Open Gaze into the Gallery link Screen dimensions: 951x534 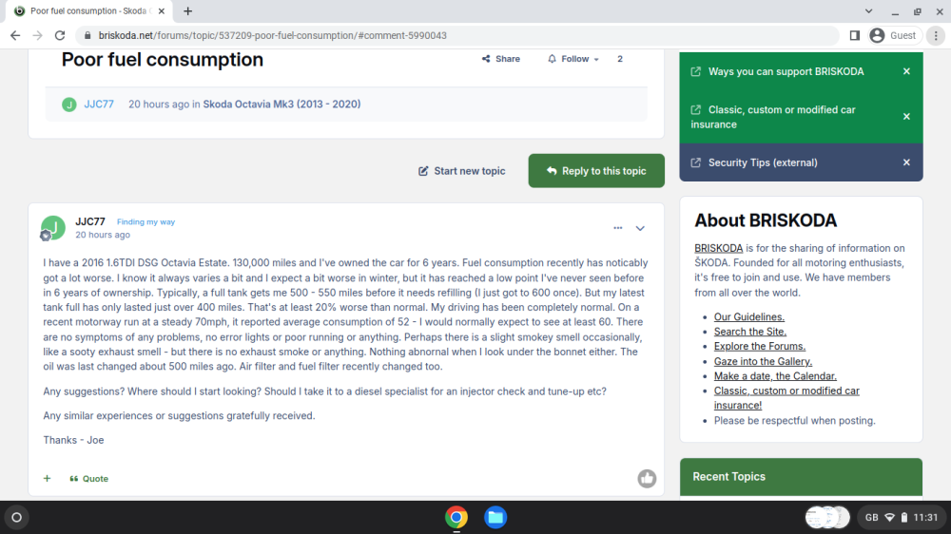763,361
